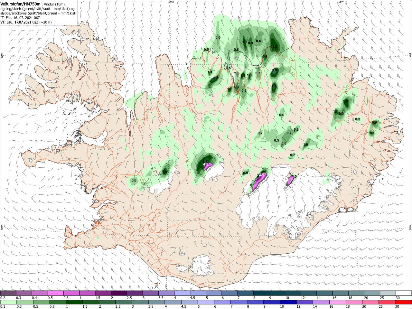Select the palest green 0.1–0.3 swatch in lower legend
412x309 pixels.
click(x=8, y=302)
